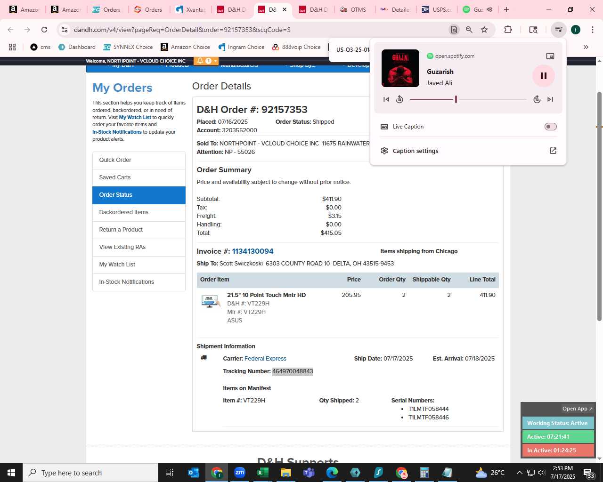Open Outlook from the taskbar
The image size is (603, 482).
pos(194,473)
